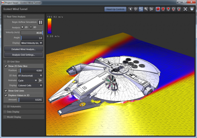Screen dimensions: 197x138
Task: Open the Wind Velocity display dropdown
Action: pos(32,43)
